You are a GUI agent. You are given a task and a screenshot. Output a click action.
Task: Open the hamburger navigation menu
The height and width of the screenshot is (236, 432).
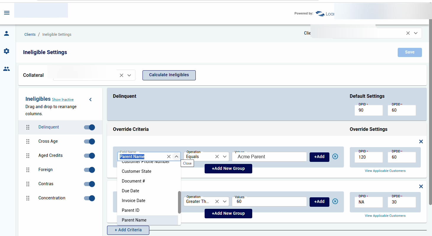pos(7,13)
